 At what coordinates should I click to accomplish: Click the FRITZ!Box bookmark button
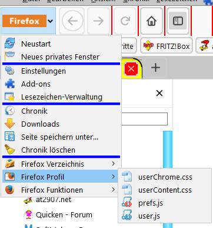point(167,46)
